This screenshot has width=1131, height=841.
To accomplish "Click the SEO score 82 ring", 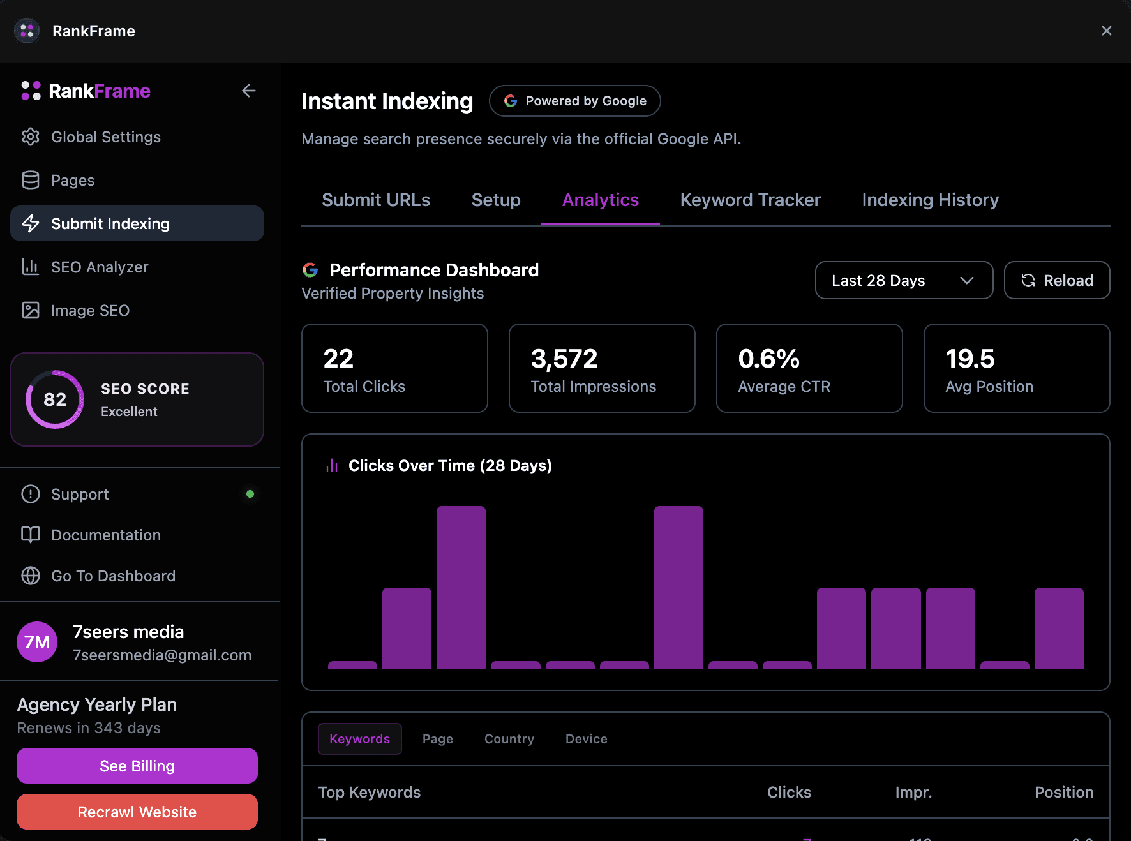I will [55, 399].
